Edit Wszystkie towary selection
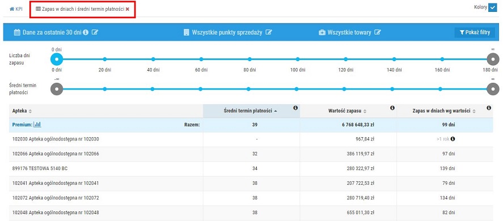 click(378, 32)
